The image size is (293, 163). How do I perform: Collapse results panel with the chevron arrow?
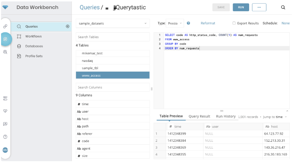287,111
